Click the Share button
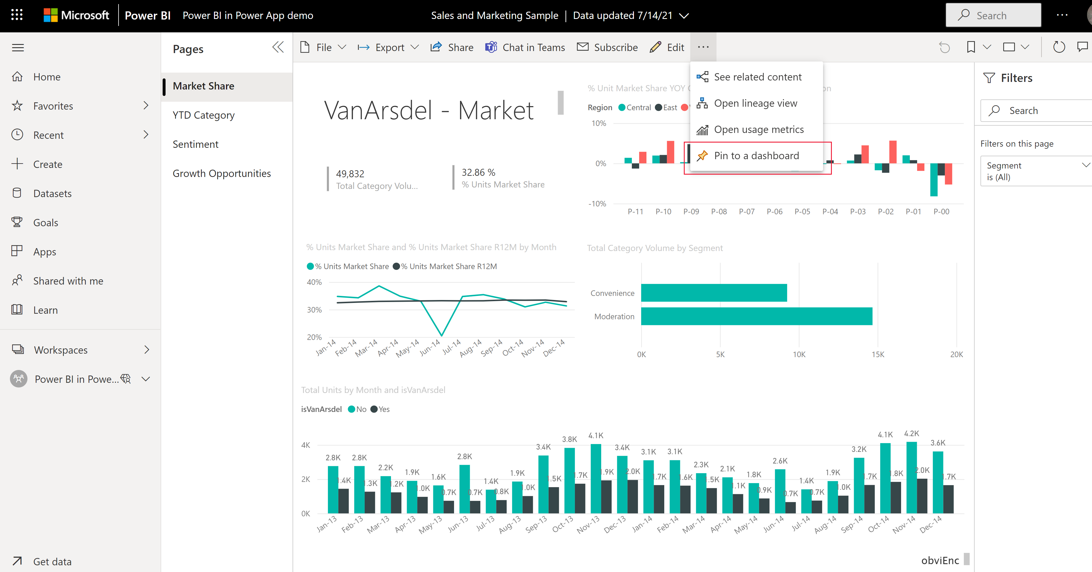The width and height of the screenshot is (1092, 572). [451, 47]
